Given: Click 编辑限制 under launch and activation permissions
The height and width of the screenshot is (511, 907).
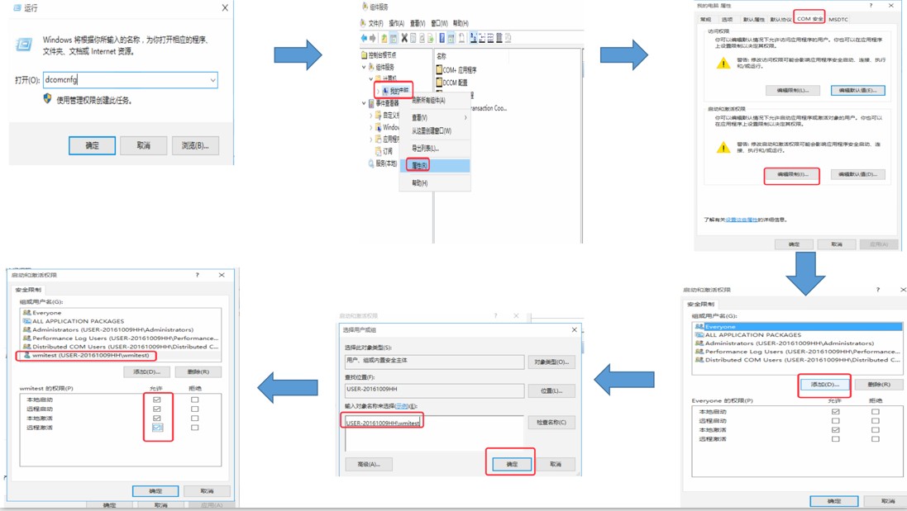Looking at the screenshot, I should (791, 174).
